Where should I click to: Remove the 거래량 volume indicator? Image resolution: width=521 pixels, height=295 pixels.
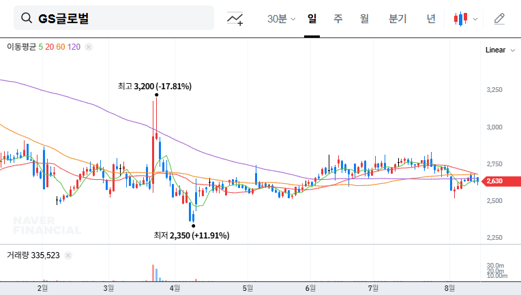(x=68, y=255)
